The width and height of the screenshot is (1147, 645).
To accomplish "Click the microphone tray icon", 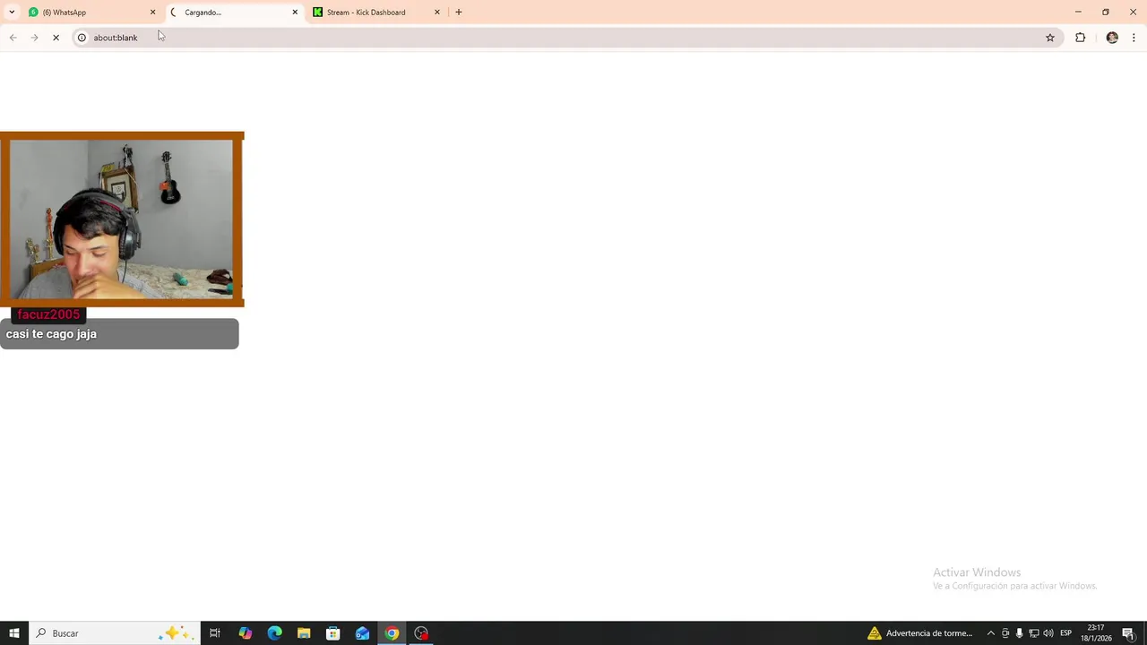I will [1020, 633].
